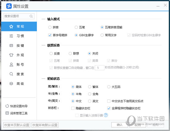
Task: Select 关闭 under 联想反查
Action: [89, 54]
